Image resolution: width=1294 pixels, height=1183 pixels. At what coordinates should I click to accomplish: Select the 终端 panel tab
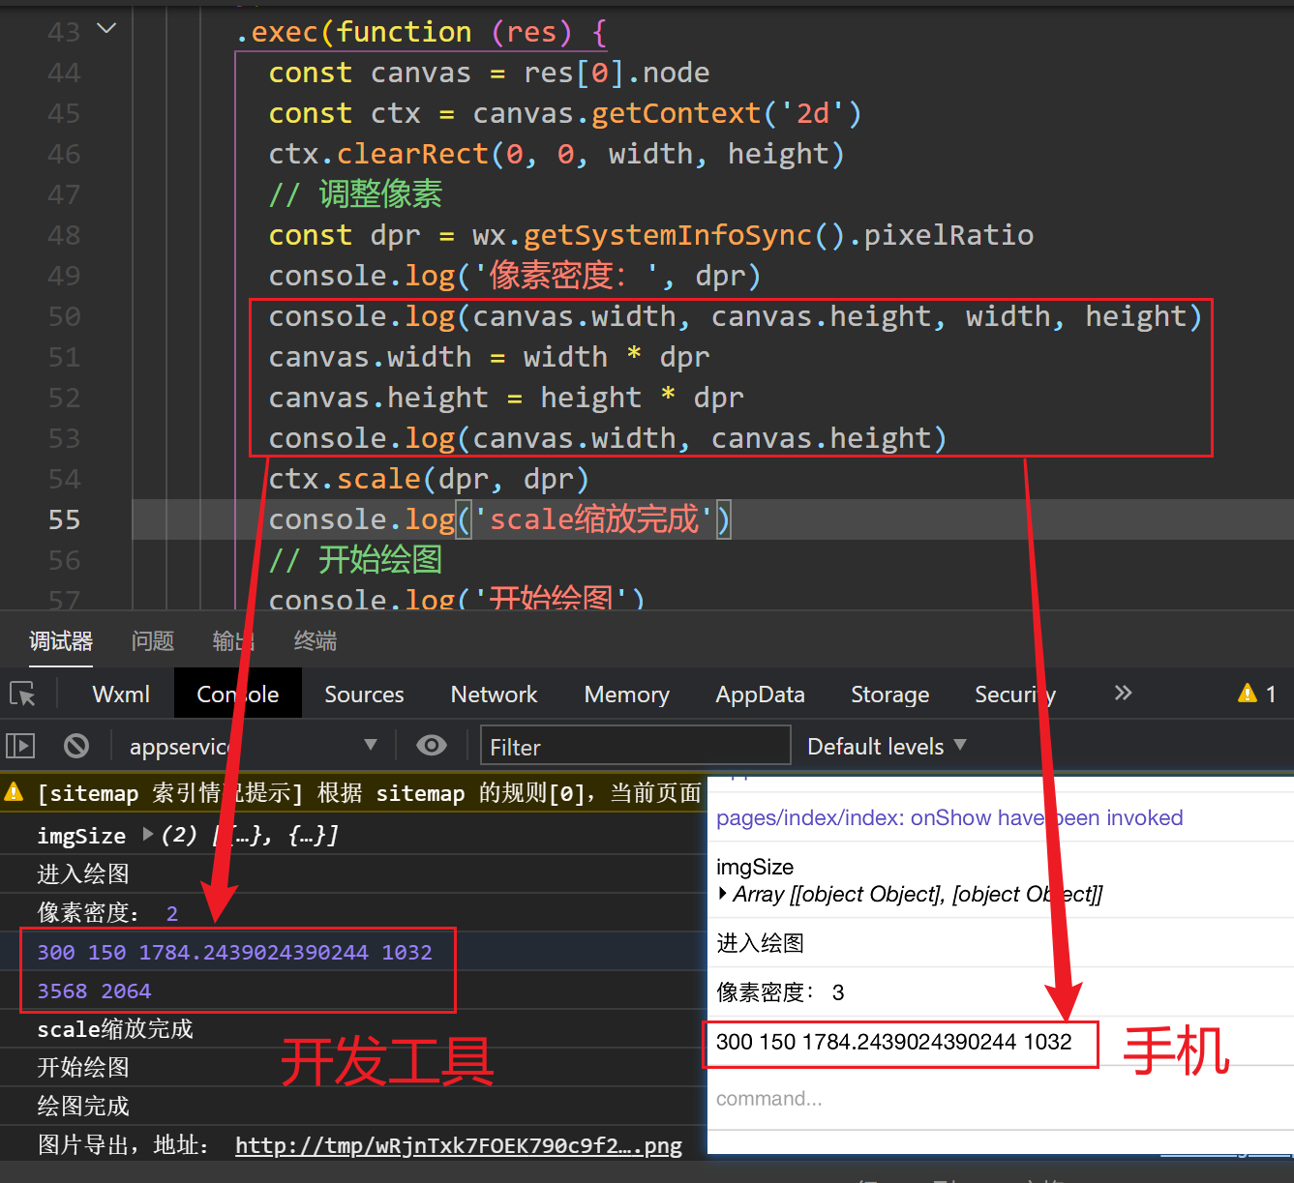tap(316, 640)
